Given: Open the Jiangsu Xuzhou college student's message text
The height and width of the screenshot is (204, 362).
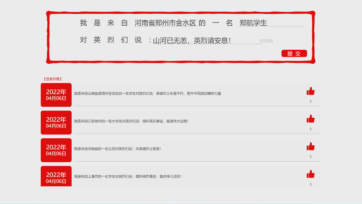Looking at the screenshot, I should 131,121.
